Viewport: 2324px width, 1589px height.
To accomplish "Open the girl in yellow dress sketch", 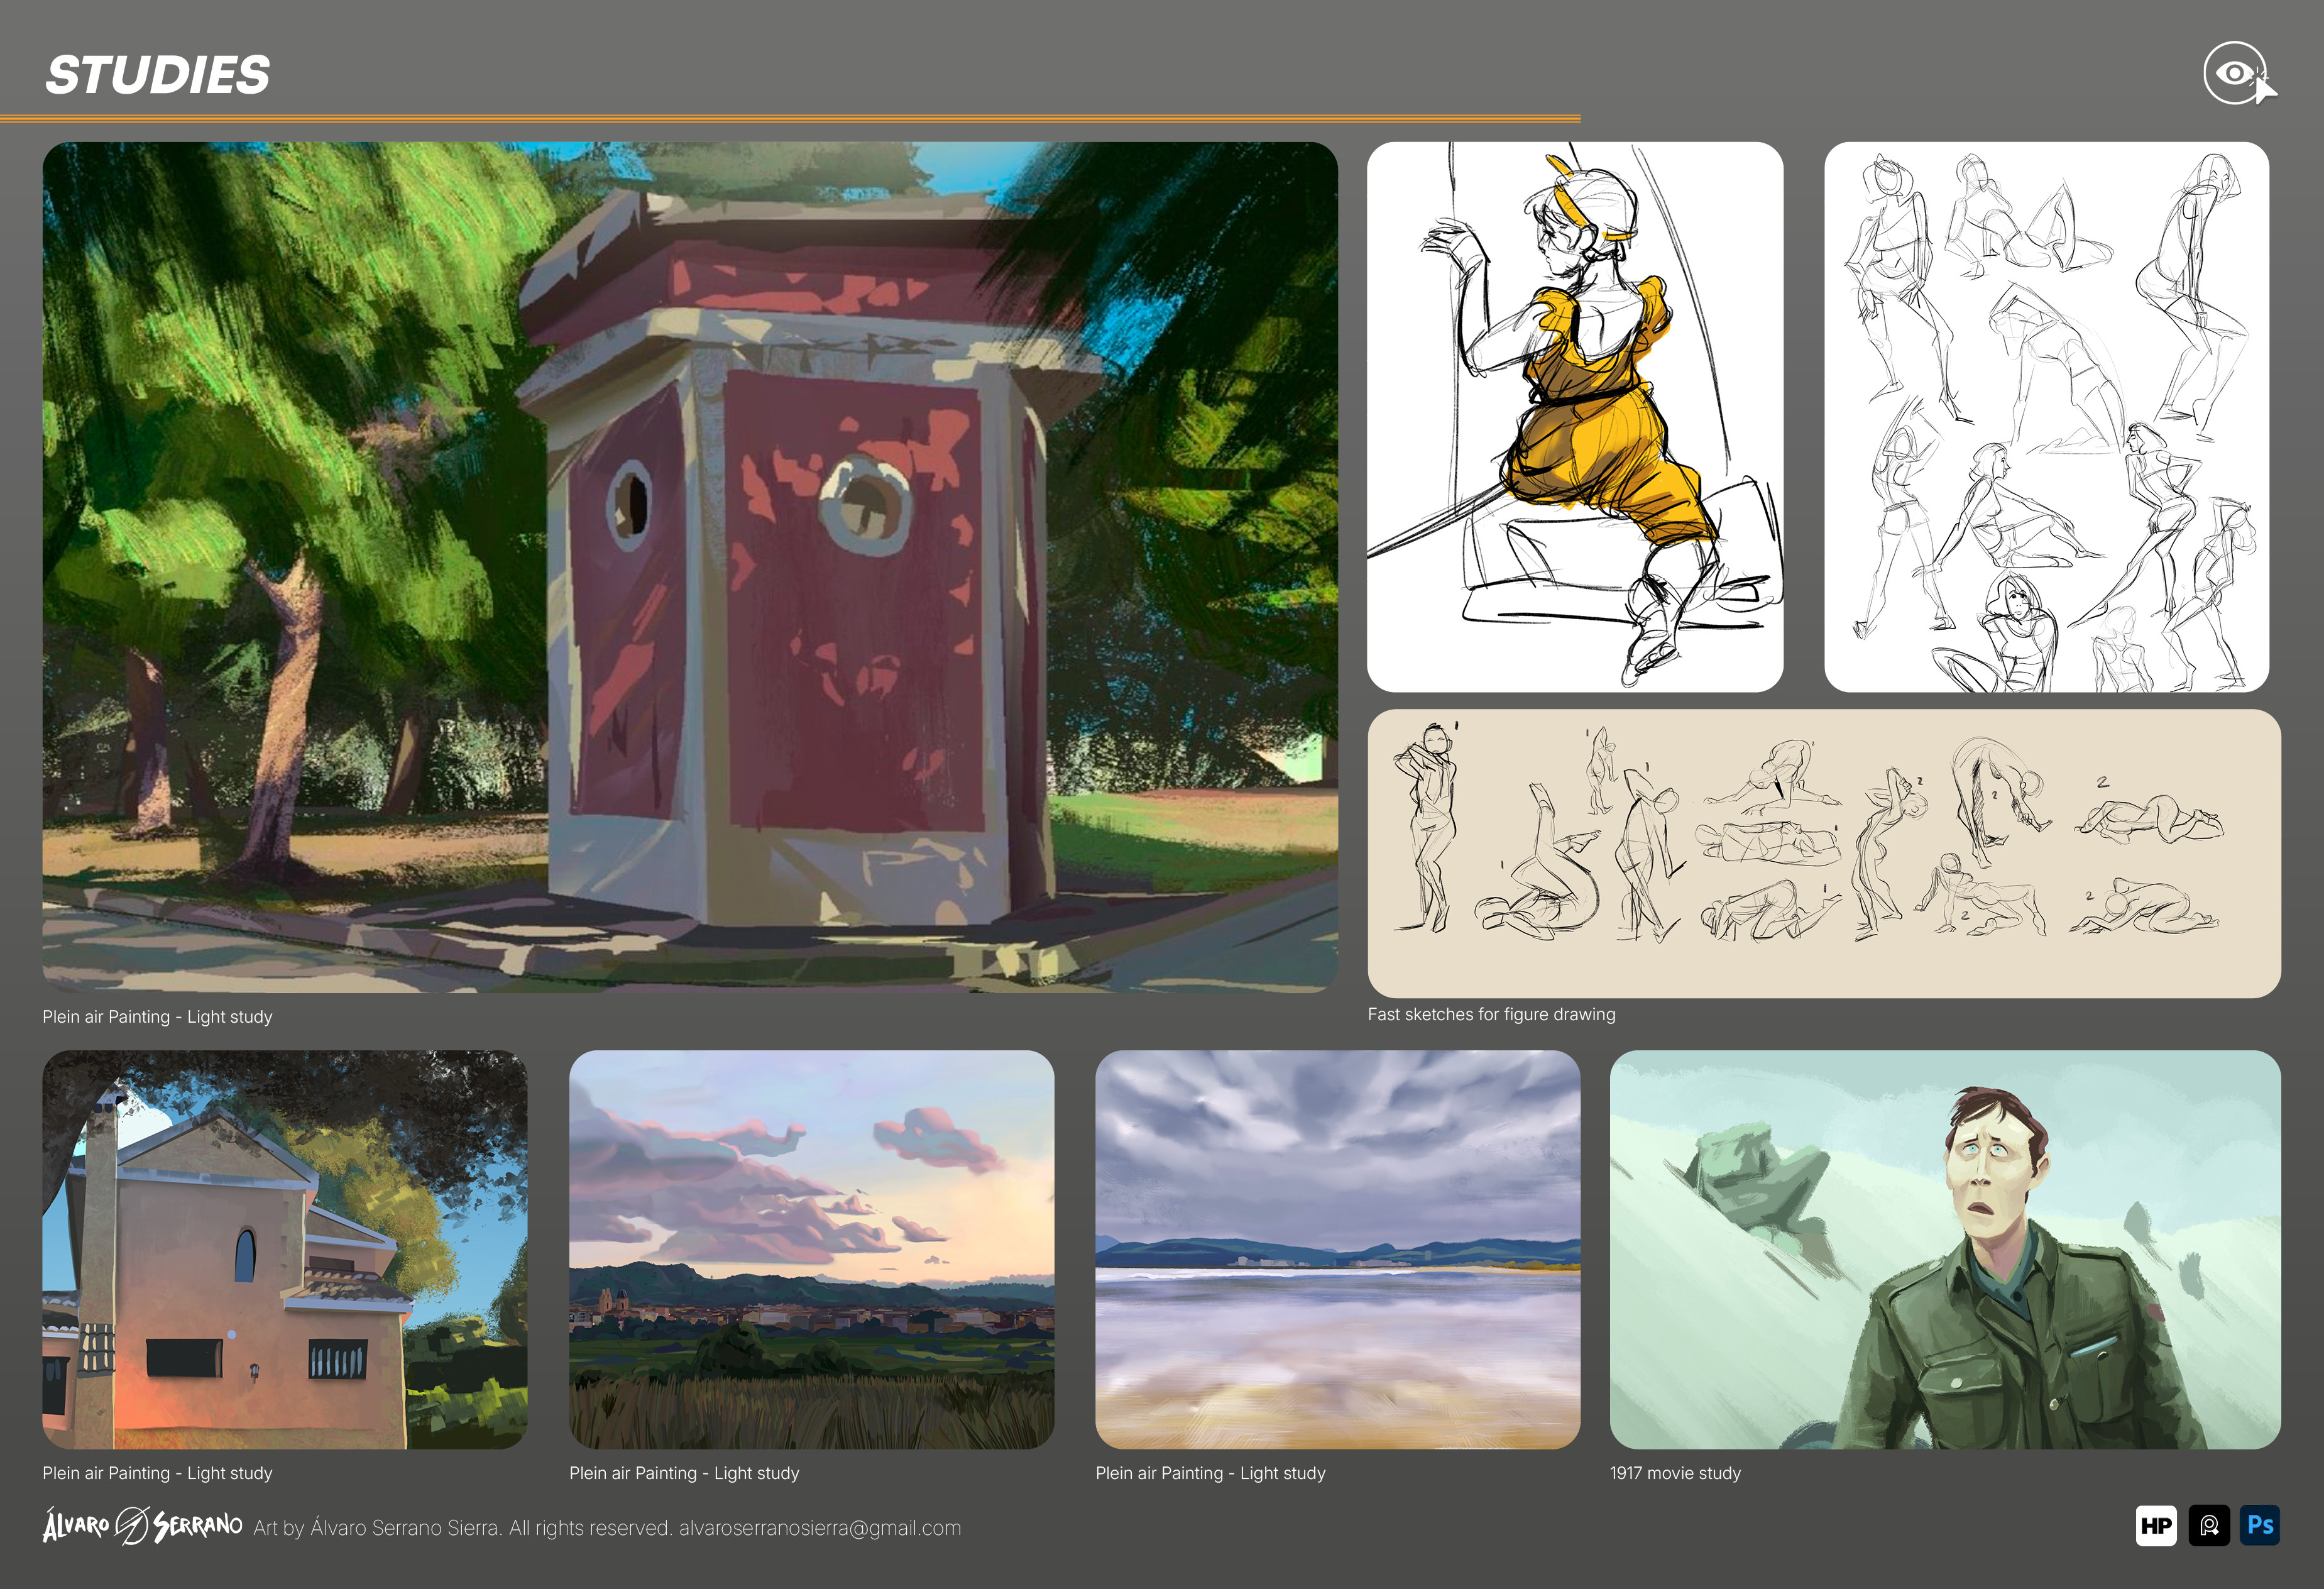I will coord(1574,416).
